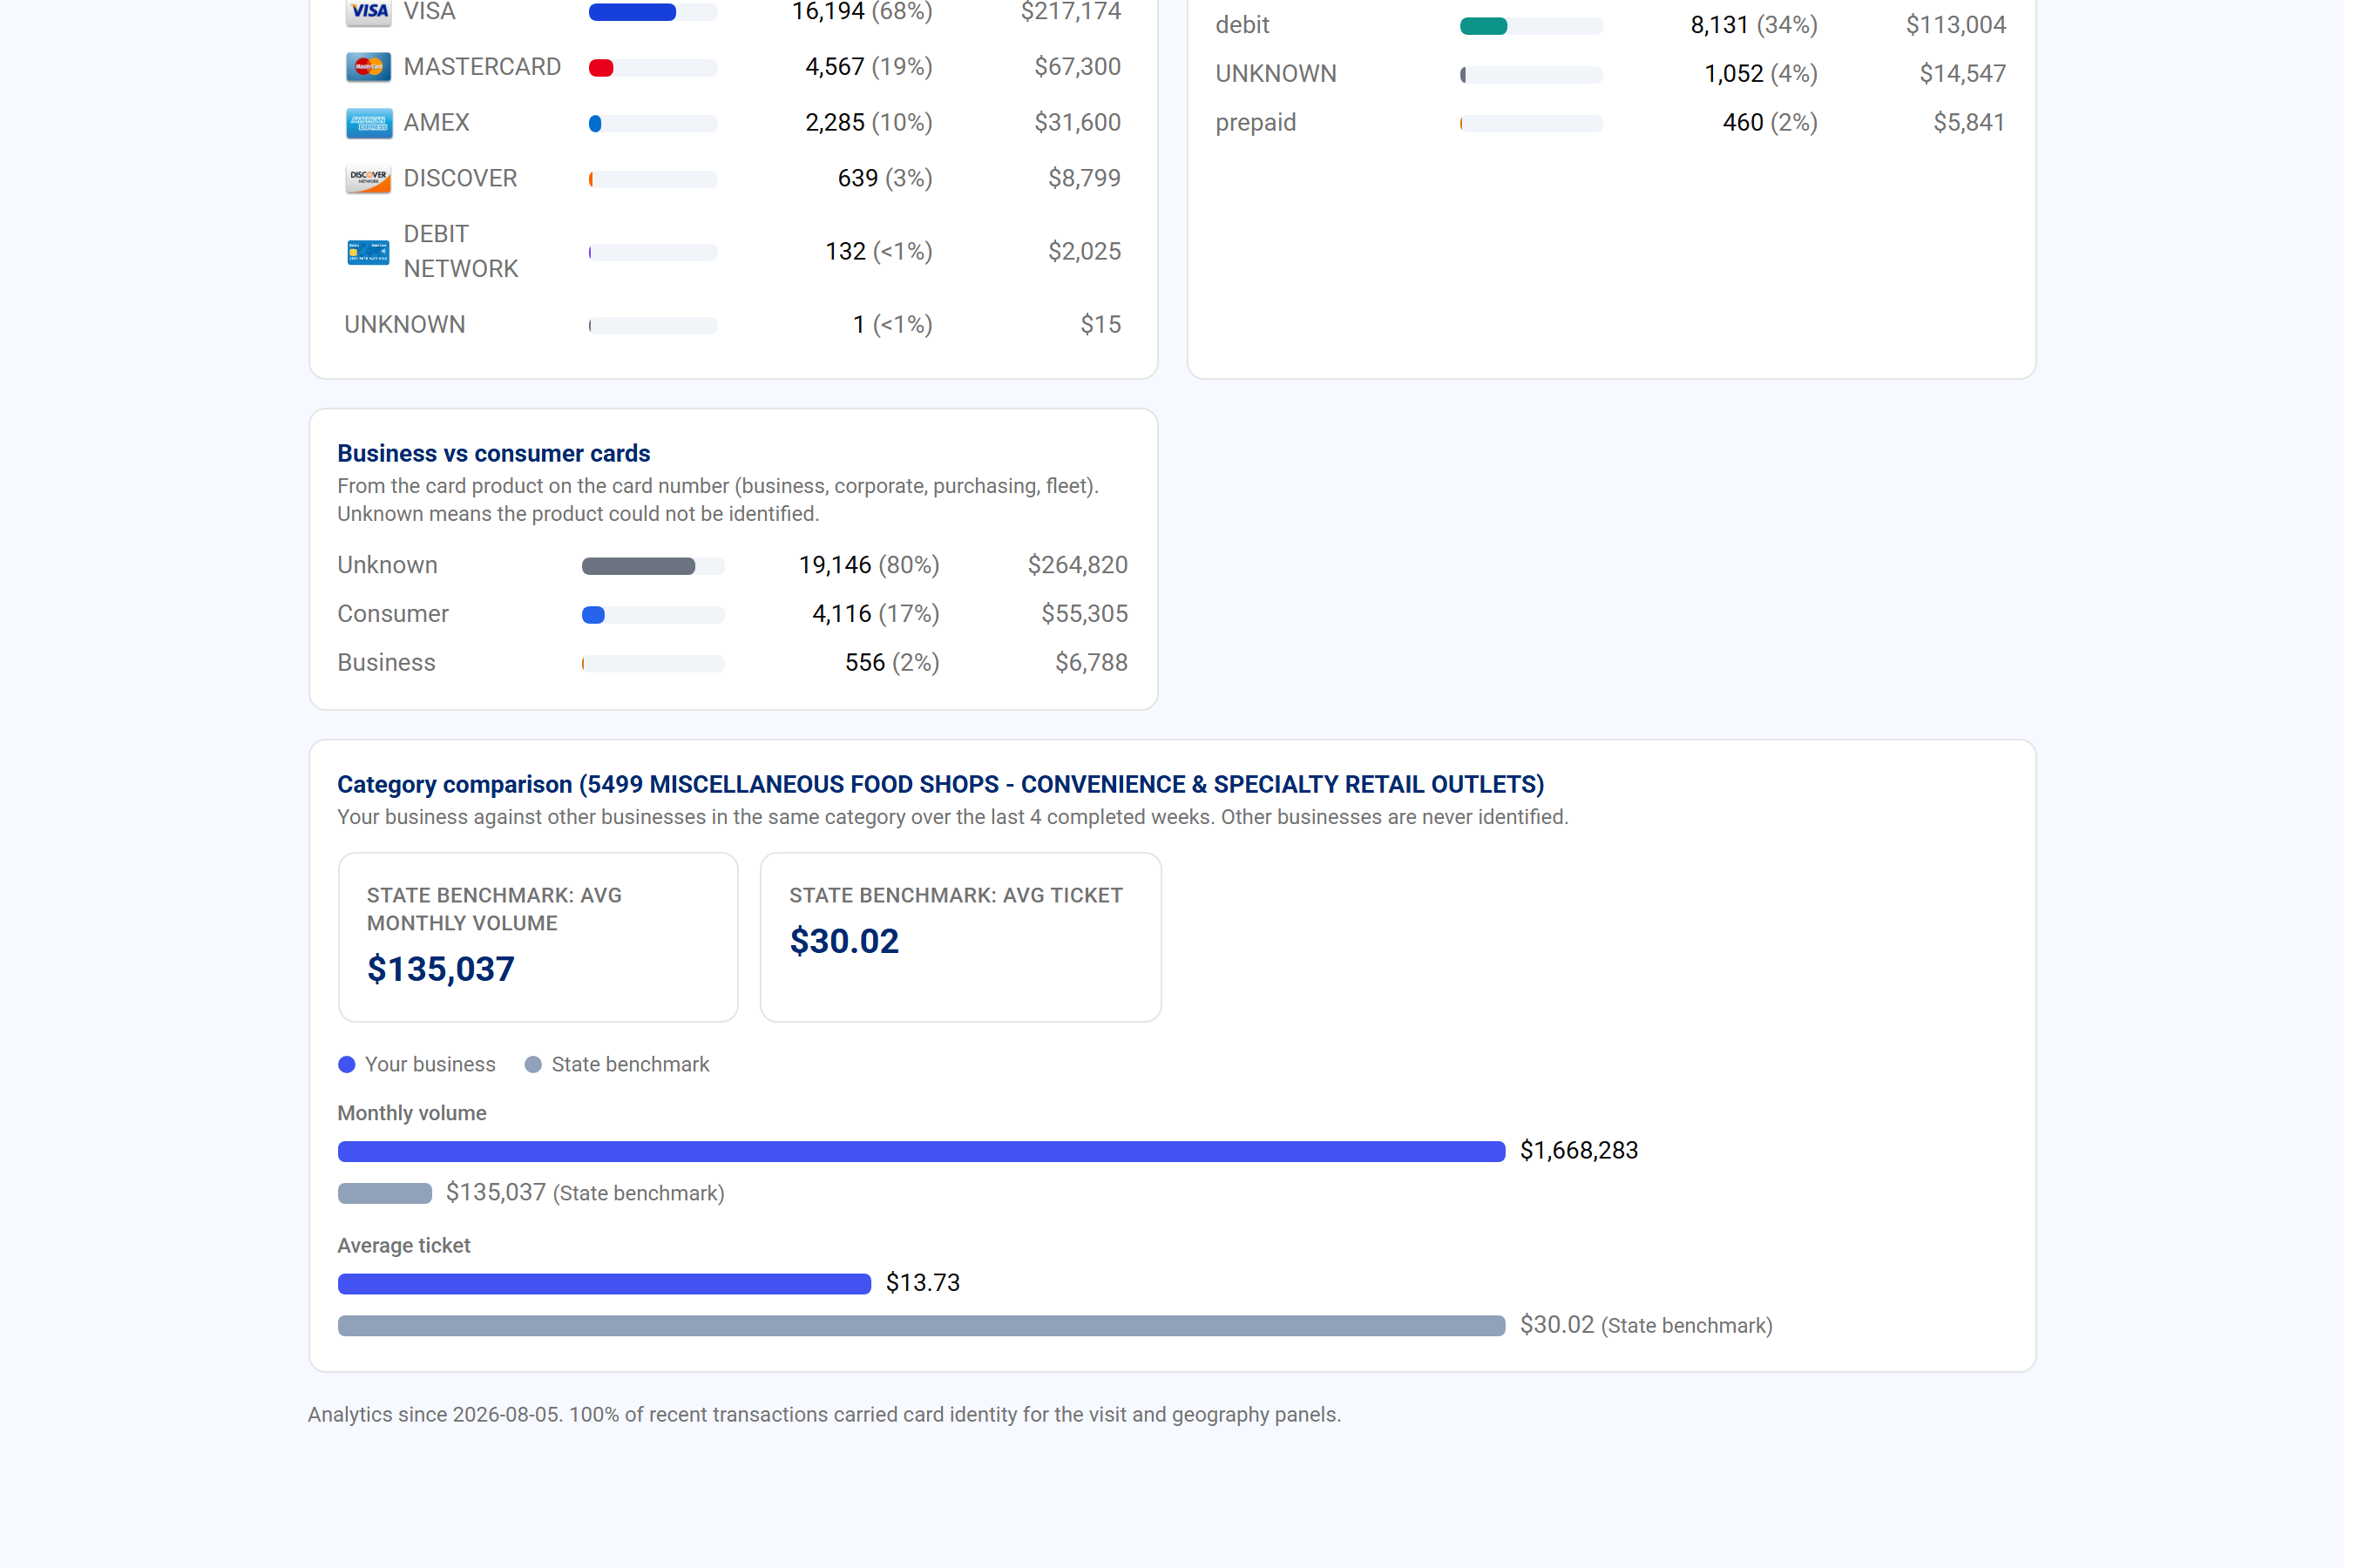Click the Discover card logo icon
2370x1568 pixels.
[368, 179]
